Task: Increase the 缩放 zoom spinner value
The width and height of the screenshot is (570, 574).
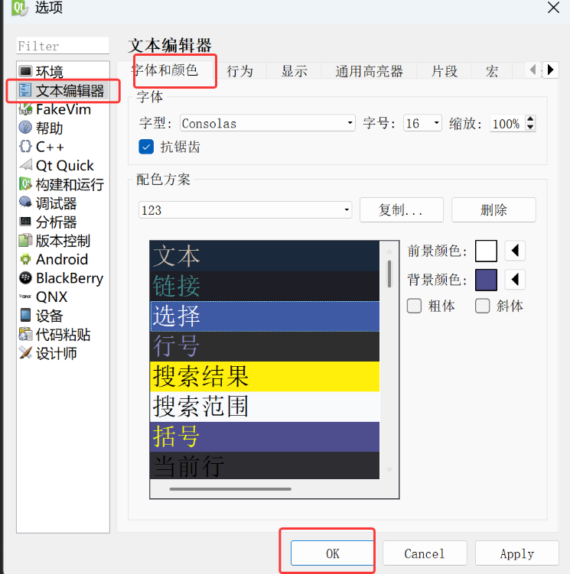Action: pos(530,119)
